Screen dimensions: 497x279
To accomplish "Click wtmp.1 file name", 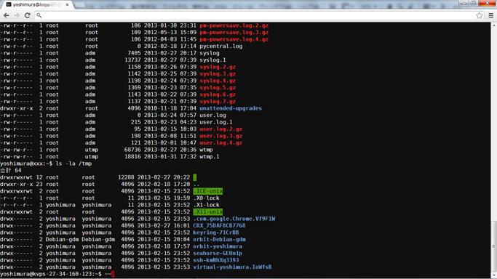I will coord(209,157).
